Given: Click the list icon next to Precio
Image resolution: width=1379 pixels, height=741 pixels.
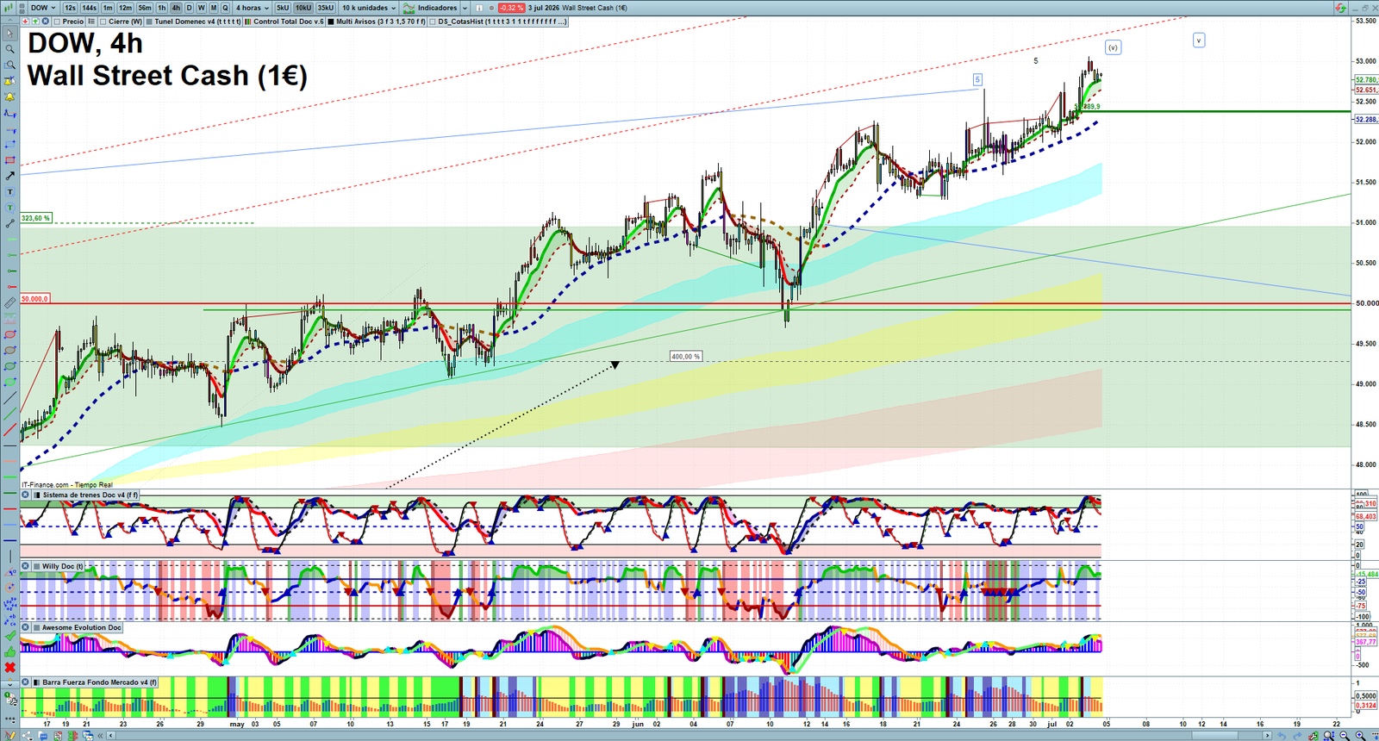Looking at the screenshot, I should (x=91, y=22).
